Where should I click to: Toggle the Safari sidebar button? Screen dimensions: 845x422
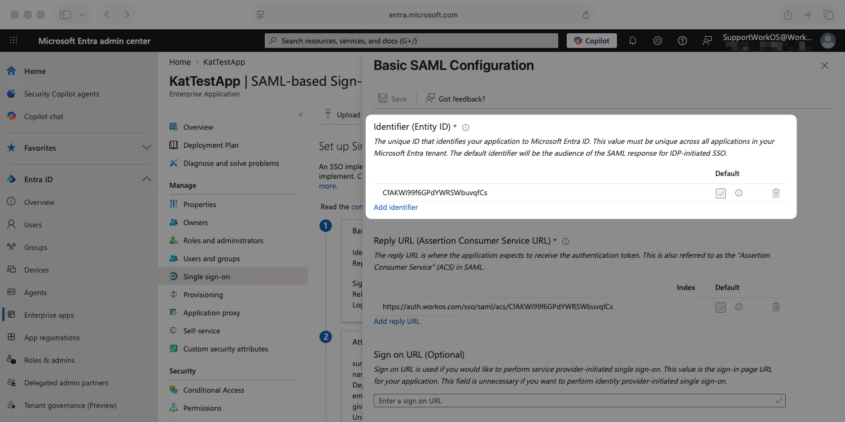(x=65, y=15)
